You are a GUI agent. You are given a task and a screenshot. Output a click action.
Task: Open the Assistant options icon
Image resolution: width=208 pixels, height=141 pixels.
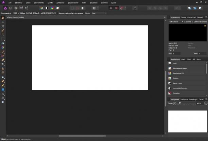click(x=135, y=8)
